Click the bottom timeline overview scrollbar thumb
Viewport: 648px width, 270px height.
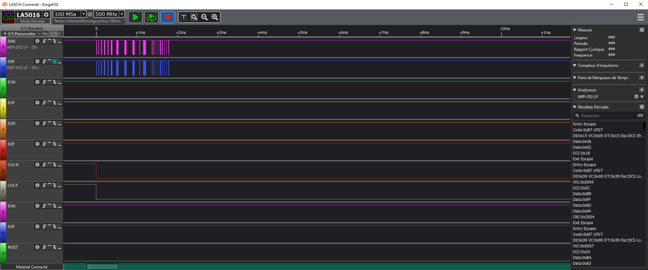click(x=103, y=267)
